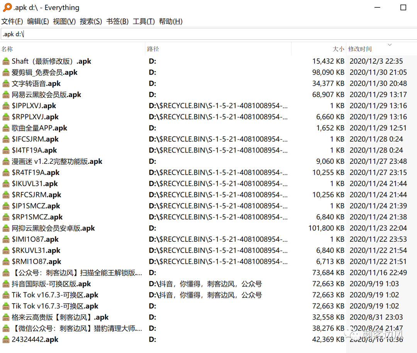
Task: Click APK icon of 网易云黑胶会员版.apk
Action: (6, 95)
